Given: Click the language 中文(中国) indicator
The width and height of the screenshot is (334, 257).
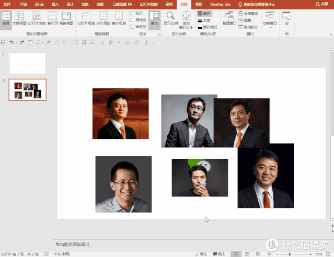Looking at the screenshot, I should click(x=62, y=254).
